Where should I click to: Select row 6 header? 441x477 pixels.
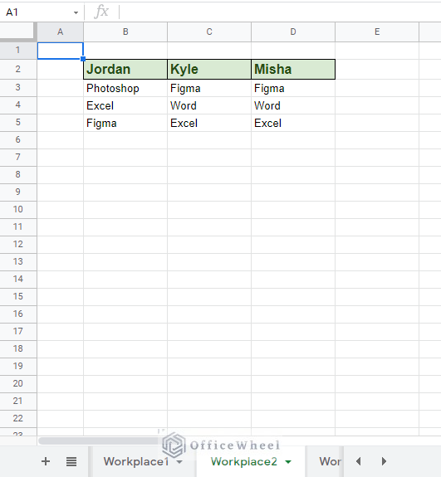click(18, 140)
